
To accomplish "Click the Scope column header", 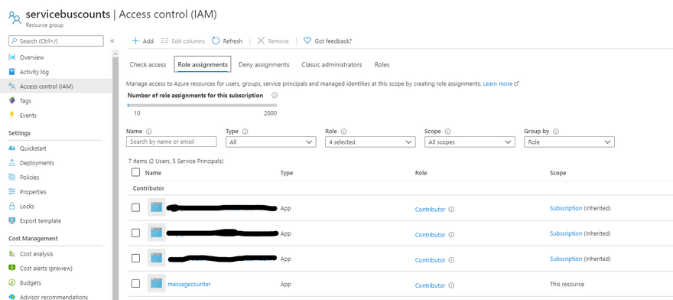I will [558, 173].
